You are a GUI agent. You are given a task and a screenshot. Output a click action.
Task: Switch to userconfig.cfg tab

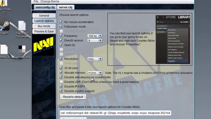tap(45, 7)
